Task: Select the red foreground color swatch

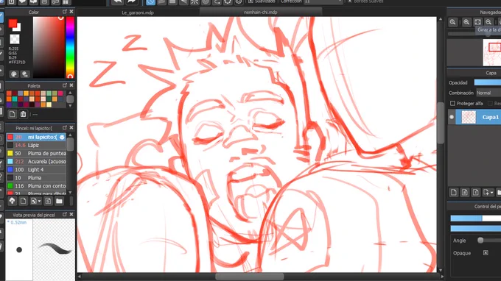Action: coord(13,24)
